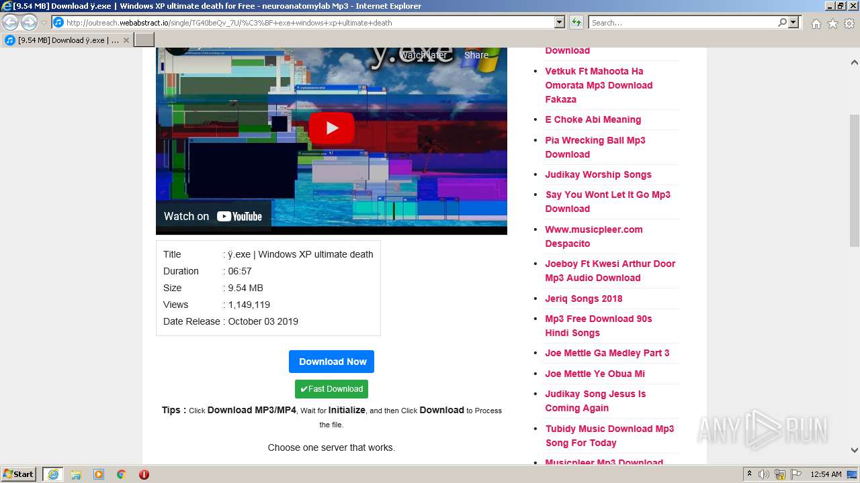Viewport: 860px width, 483px height.
Task: Open the search provider dropdown arrow
Action: (x=793, y=23)
